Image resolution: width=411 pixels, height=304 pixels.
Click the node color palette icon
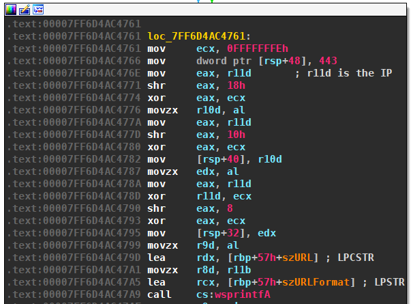pos(11,10)
